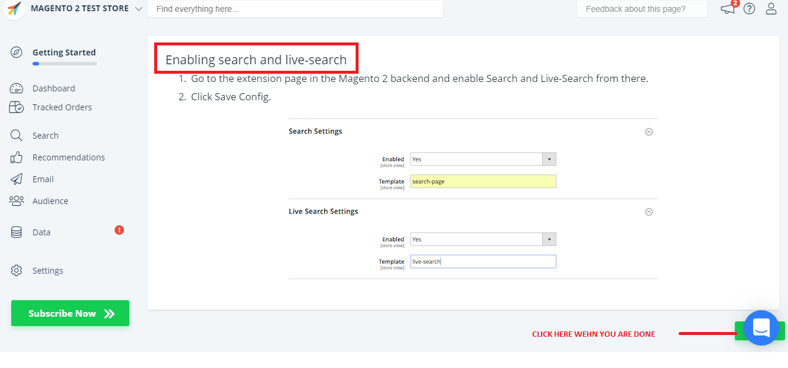This screenshot has width=788, height=368.
Task: Click the Audience people icon
Action: coord(17,201)
